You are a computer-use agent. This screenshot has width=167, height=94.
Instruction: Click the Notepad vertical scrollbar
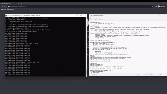pos(166,53)
